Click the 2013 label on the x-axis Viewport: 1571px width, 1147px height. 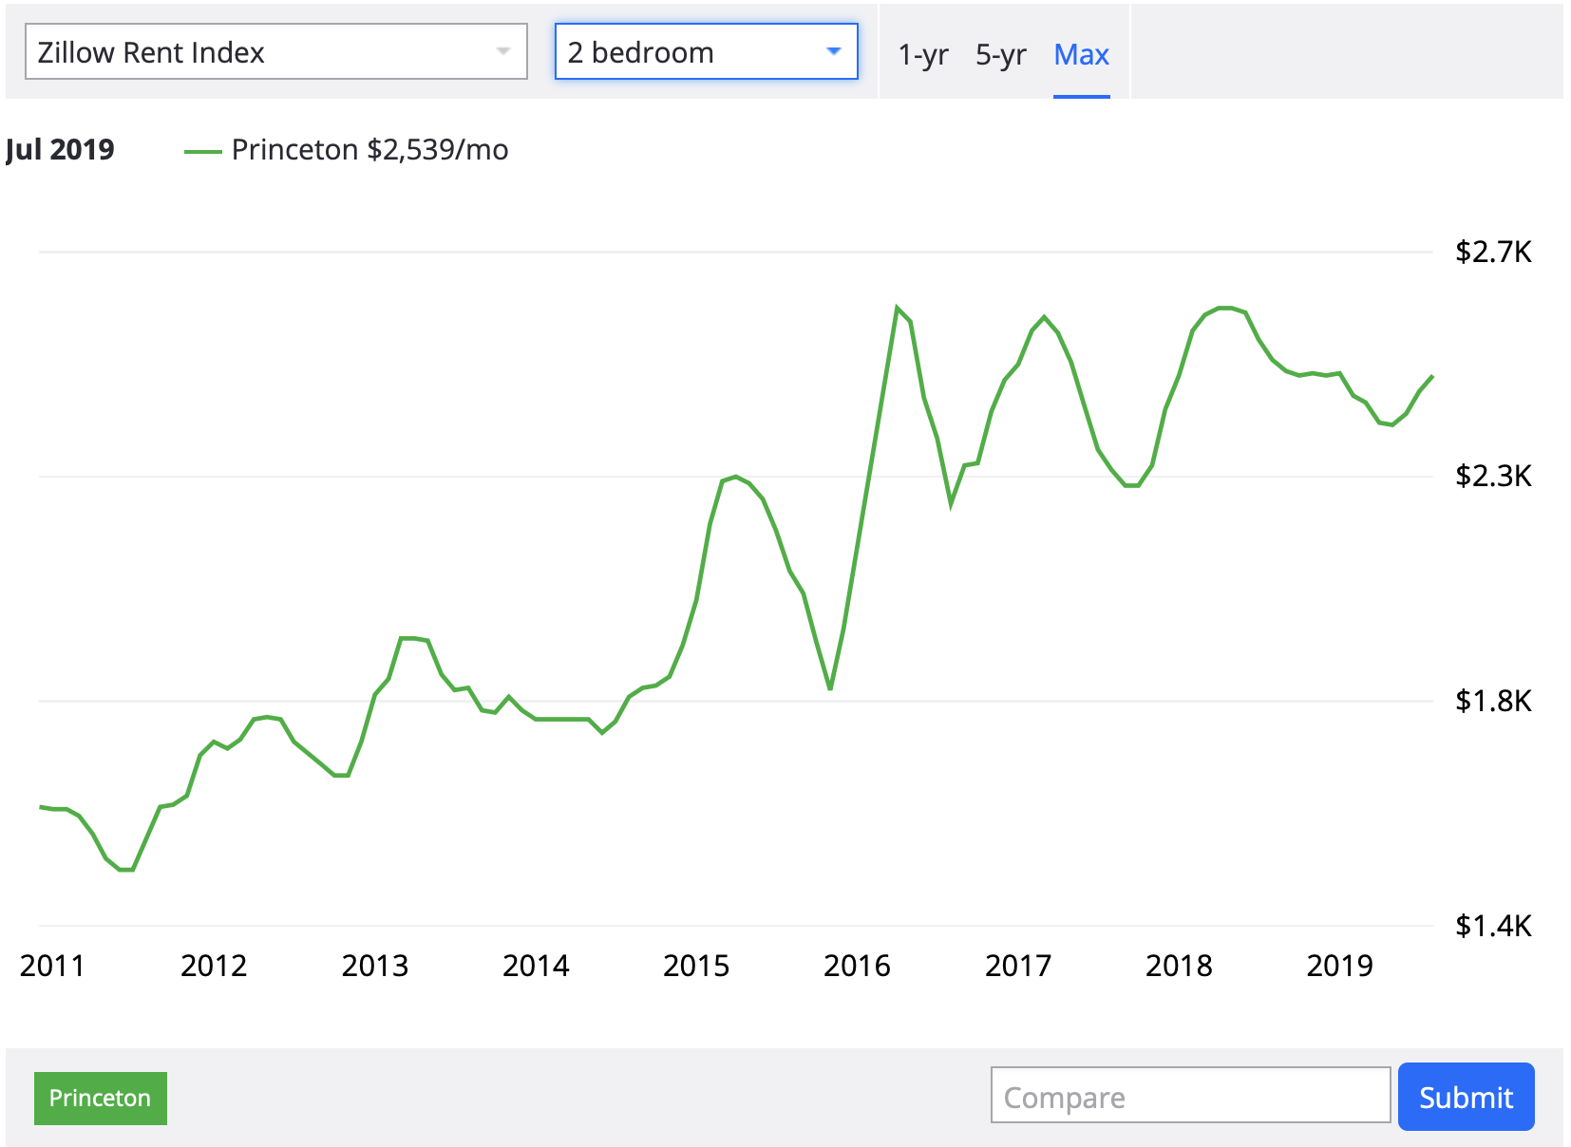374,966
